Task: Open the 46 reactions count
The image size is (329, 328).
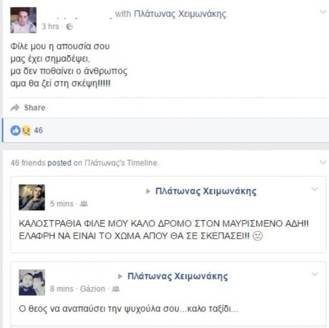Action: coord(38,130)
